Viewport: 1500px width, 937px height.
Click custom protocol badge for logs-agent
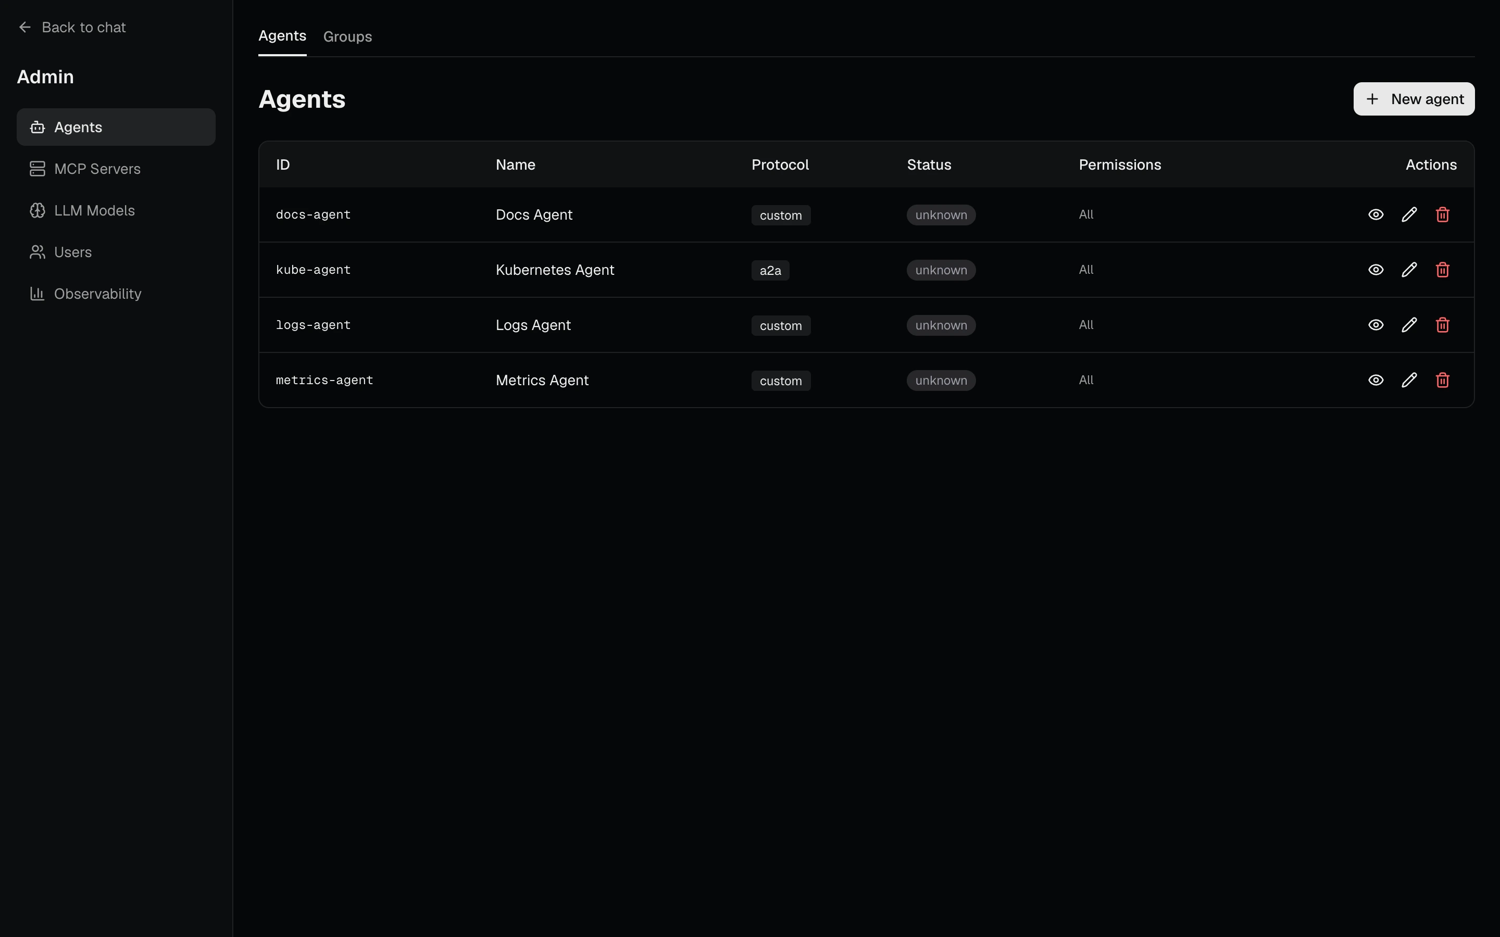pyautogui.click(x=780, y=325)
